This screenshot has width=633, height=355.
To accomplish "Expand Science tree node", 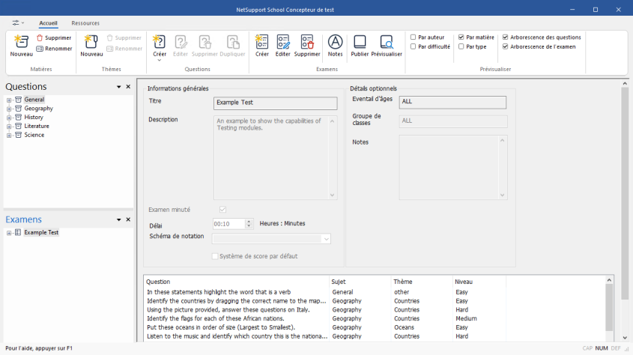I will pyautogui.click(x=9, y=135).
